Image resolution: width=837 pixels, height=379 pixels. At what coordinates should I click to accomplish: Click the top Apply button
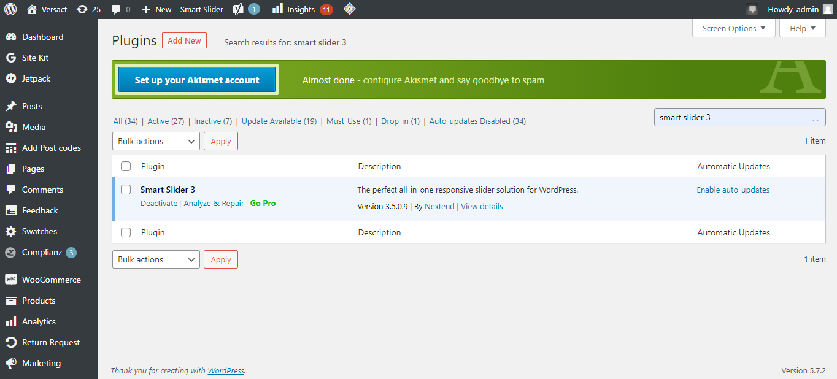(x=221, y=141)
